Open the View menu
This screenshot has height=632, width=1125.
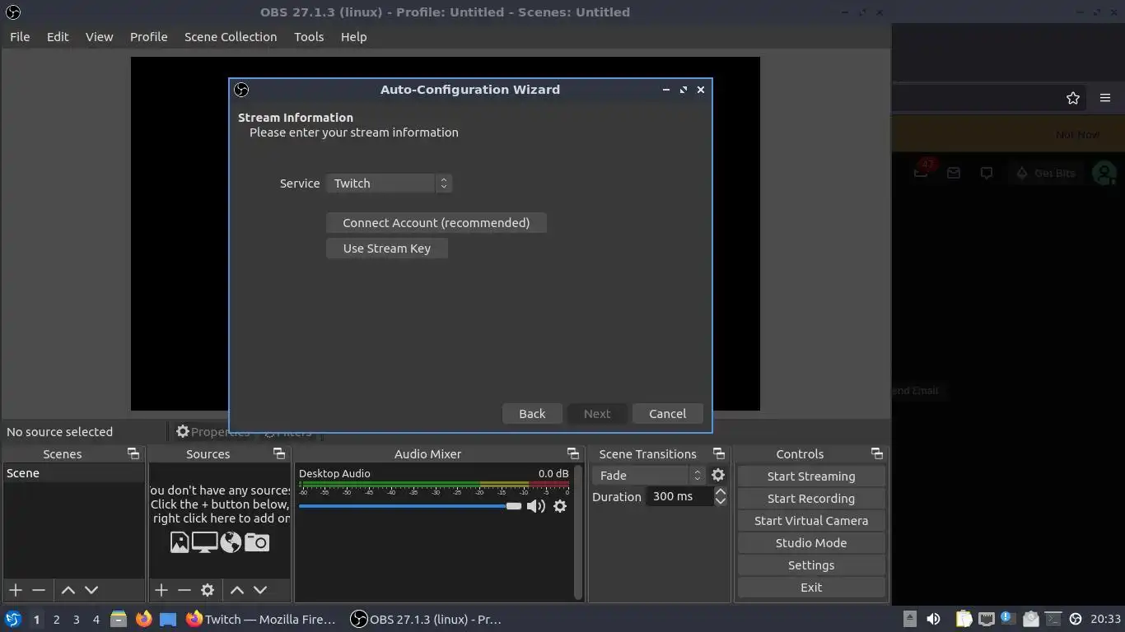pos(99,37)
